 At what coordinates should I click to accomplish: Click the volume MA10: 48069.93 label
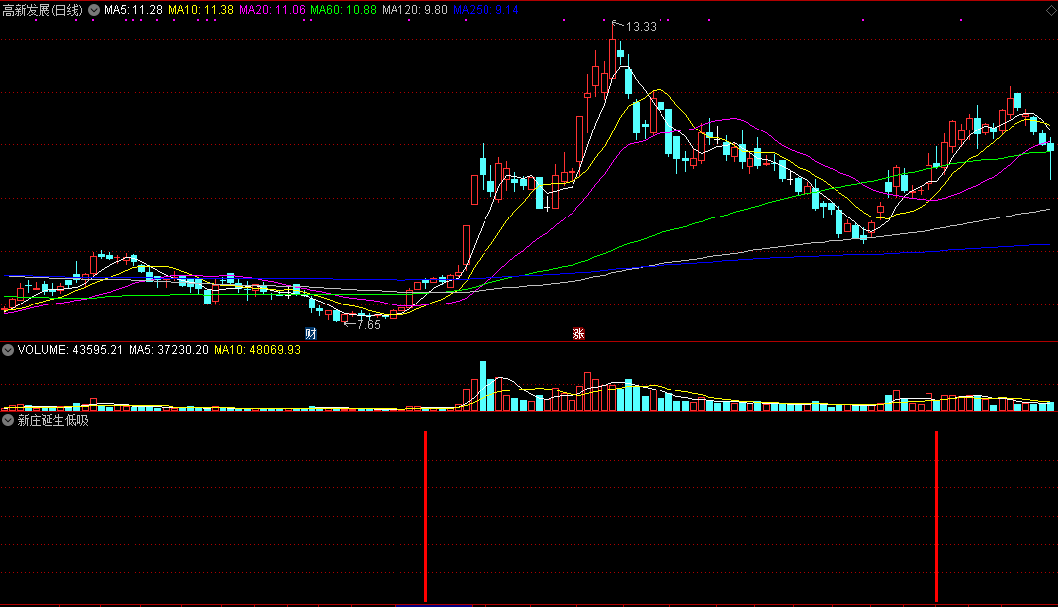point(256,350)
